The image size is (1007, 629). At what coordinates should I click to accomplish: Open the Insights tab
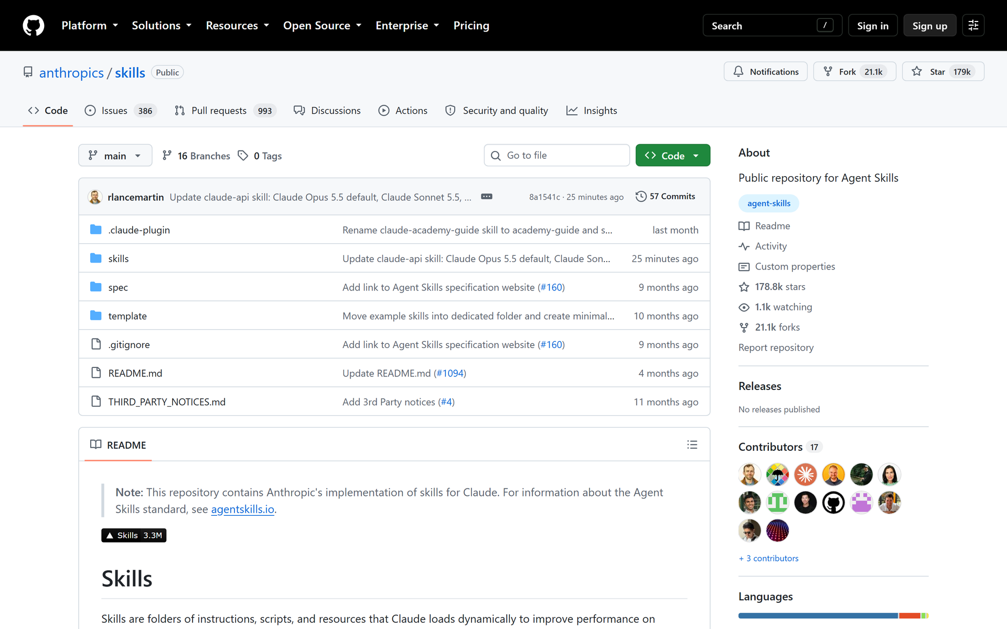(x=592, y=111)
